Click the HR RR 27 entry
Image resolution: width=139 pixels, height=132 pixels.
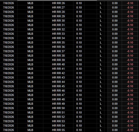58,7
